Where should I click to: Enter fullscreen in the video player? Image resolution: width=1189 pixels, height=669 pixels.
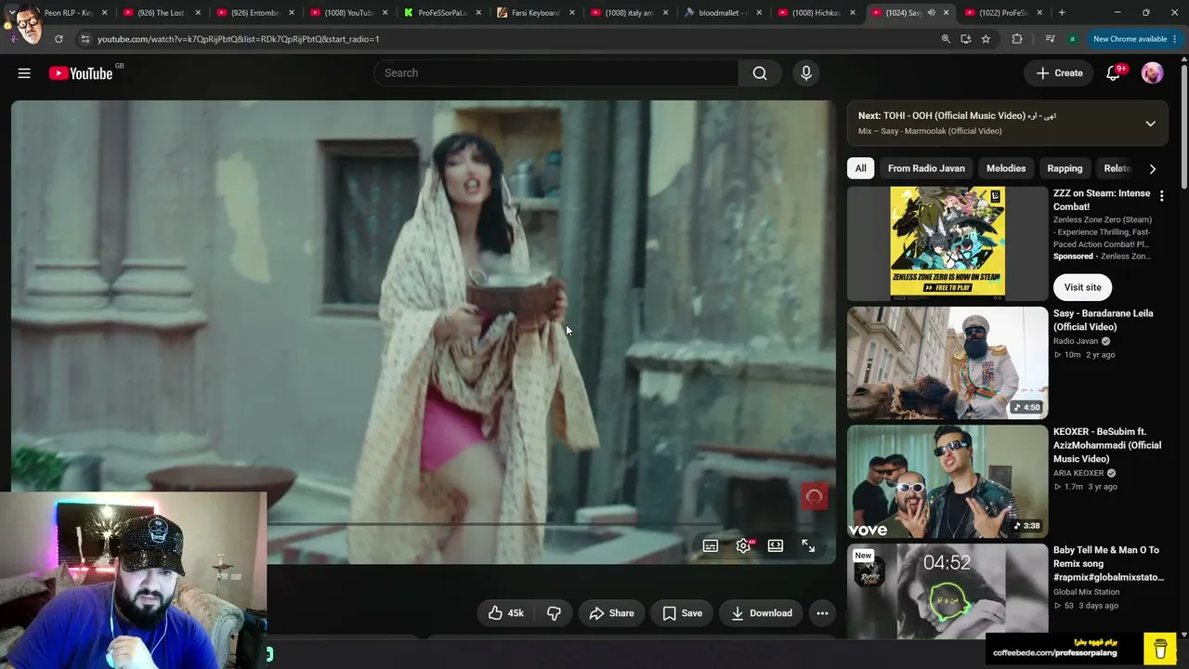point(808,546)
